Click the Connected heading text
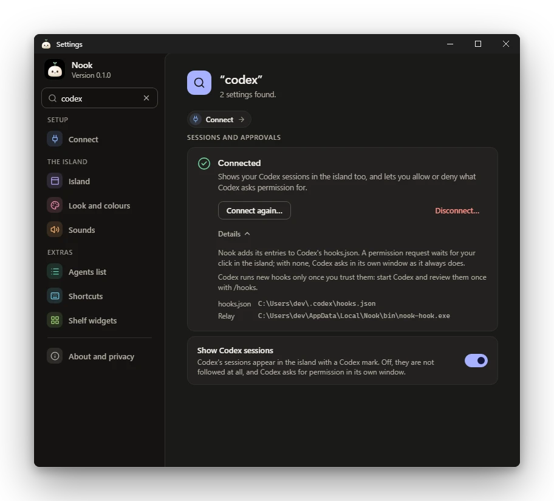Image resolution: width=554 pixels, height=501 pixels. pyautogui.click(x=239, y=163)
